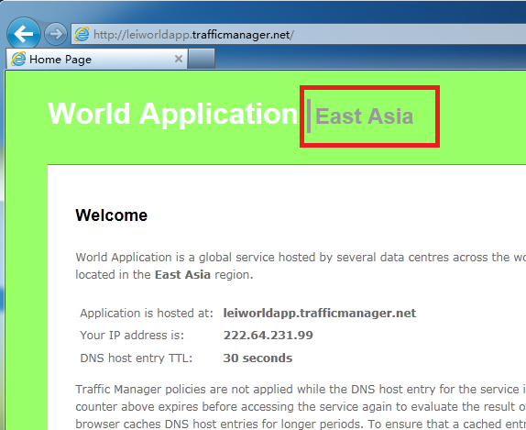Click the Traffic Manager policies paragraph
526x430 pixels.
pyautogui.click(x=301, y=406)
